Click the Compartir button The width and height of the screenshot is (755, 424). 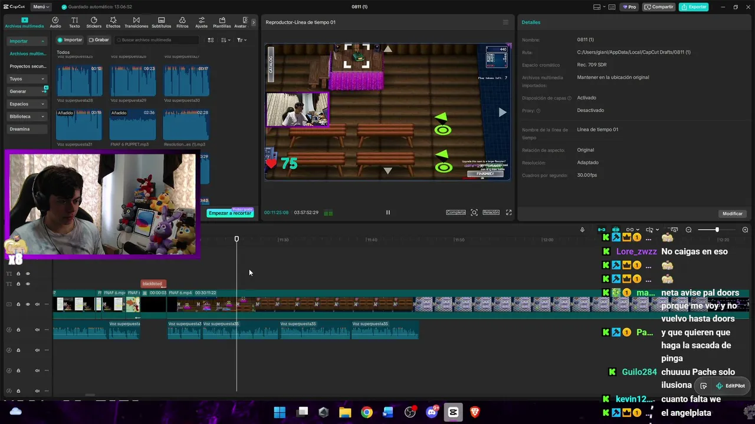659,7
